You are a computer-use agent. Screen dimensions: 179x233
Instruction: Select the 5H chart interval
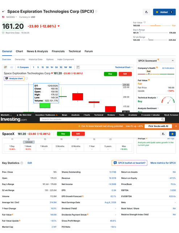tap(56, 67)
